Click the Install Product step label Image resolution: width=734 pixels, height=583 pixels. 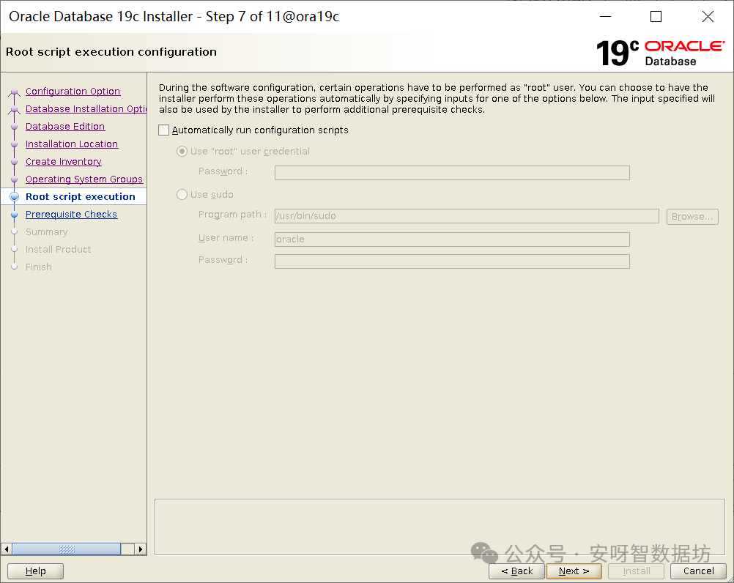[x=58, y=250]
